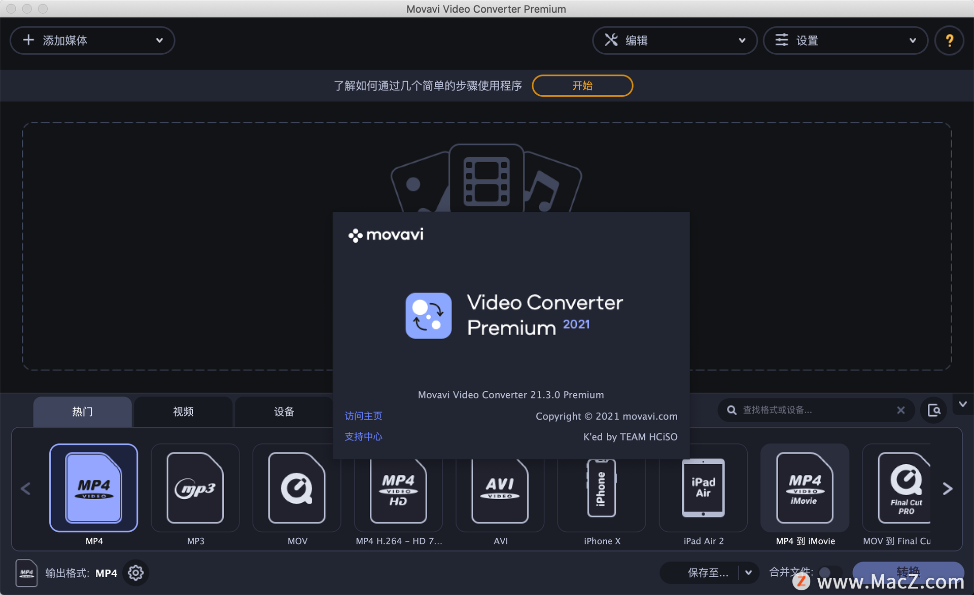This screenshot has width=974, height=595.
Task: Open the 设置 dropdown menu
Action: click(846, 41)
